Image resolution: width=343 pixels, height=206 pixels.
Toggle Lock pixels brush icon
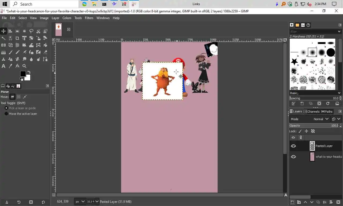[x=300, y=131]
